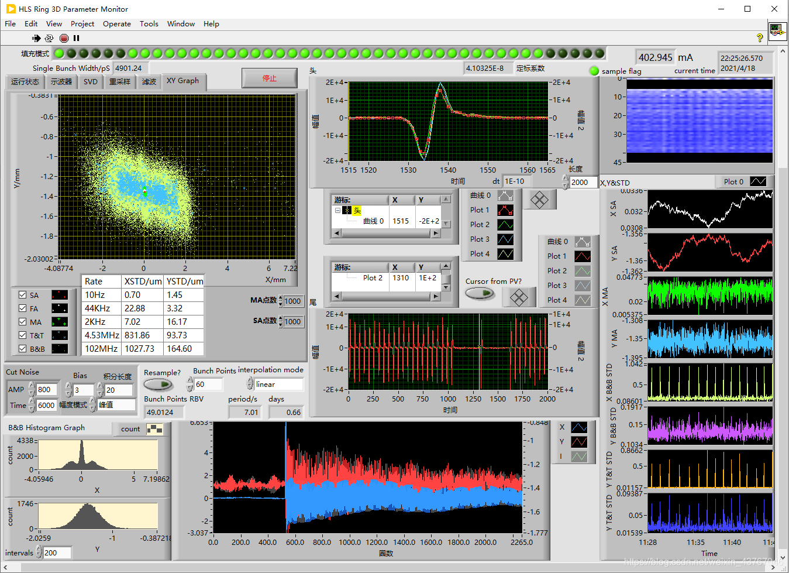Viewport: 789px width, 573px height.
Task: Toggle the B&B checkbox
Action: pyautogui.click(x=22, y=349)
